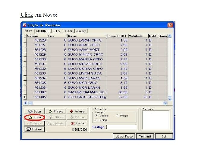Click the Nome column header

click(86, 36)
